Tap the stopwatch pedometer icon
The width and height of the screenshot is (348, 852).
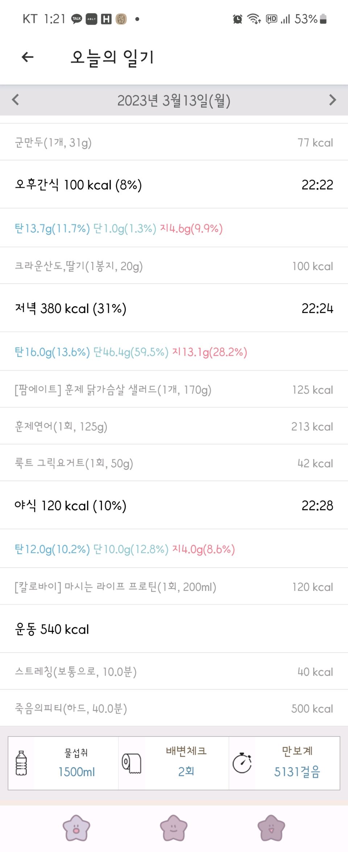pos(242,763)
